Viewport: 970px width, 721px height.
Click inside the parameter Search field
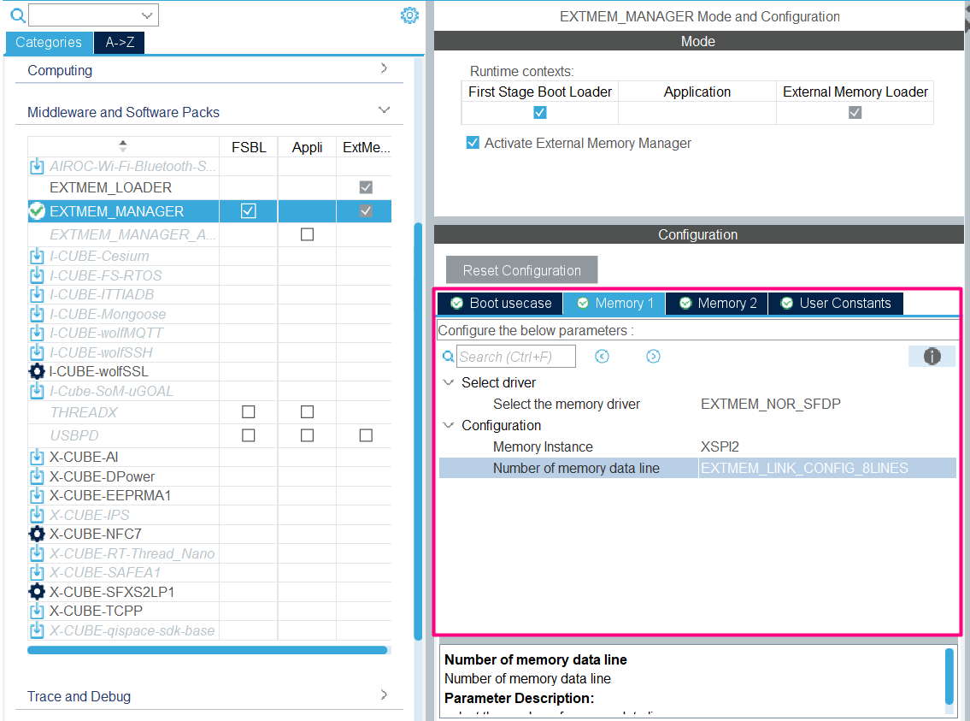tap(516, 356)
